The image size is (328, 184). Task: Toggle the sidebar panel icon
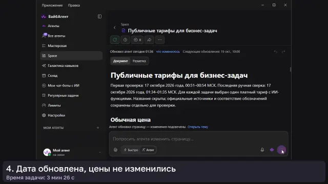(99, 16)
